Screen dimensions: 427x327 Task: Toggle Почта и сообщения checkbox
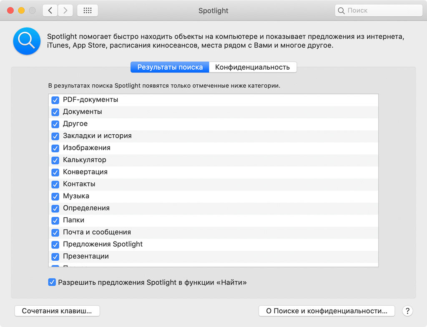coord(55,232)
